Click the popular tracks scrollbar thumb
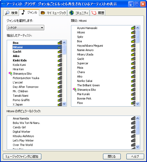147x162 pixels. [138, 128]
